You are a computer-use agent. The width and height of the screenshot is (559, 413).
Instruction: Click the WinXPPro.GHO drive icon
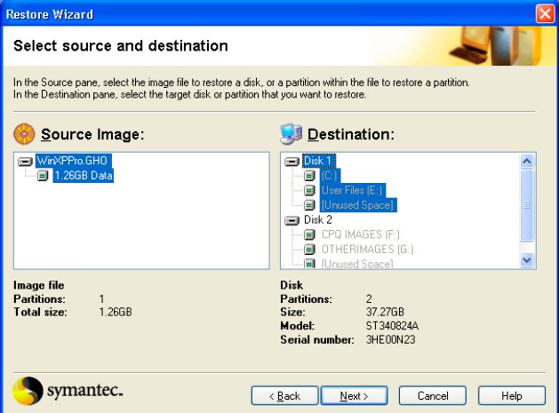25,162
